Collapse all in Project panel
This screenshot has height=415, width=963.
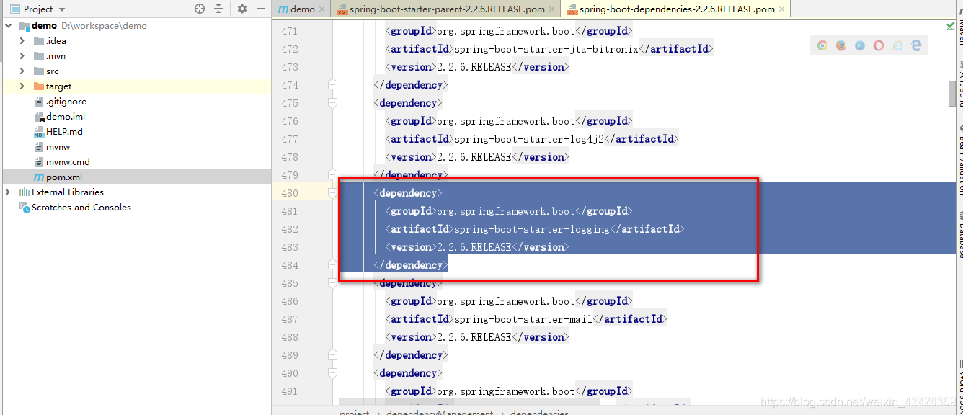[x=219, y=9]
